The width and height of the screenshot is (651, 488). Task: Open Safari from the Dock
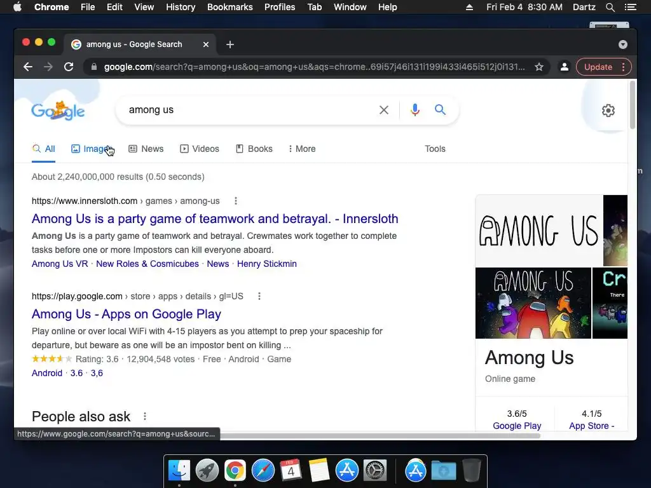tap(263, 471)
